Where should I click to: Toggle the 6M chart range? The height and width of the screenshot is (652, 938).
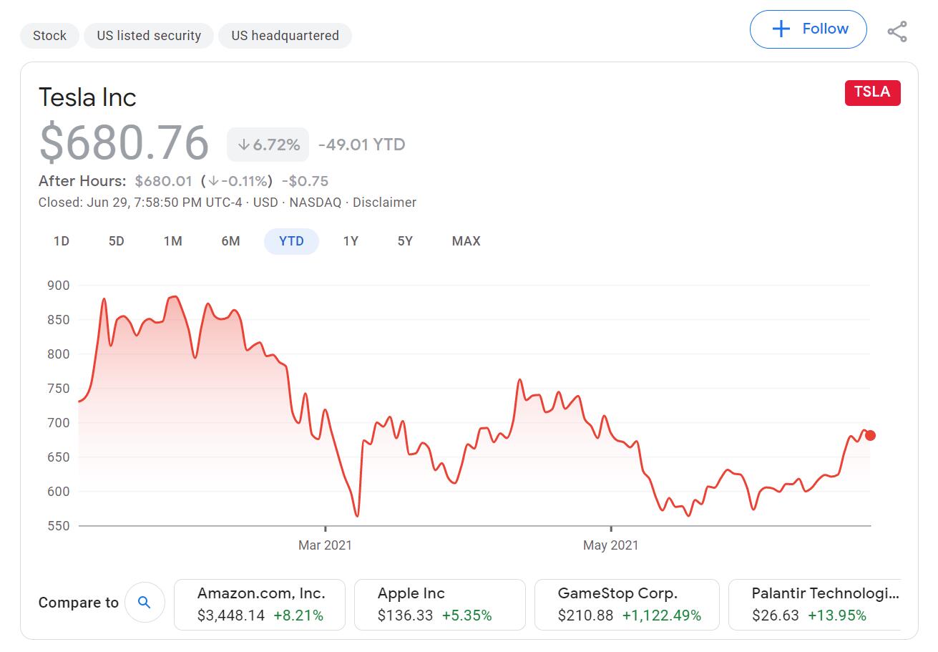point(230,241)
